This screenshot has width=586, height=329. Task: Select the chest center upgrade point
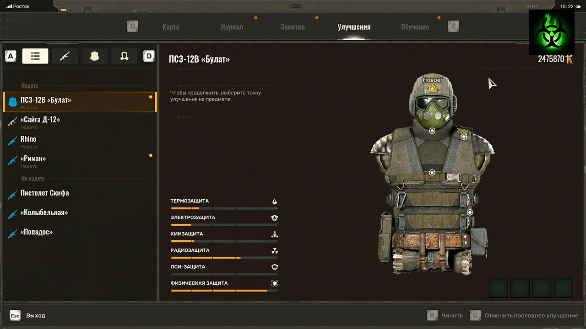pos(432,172)
